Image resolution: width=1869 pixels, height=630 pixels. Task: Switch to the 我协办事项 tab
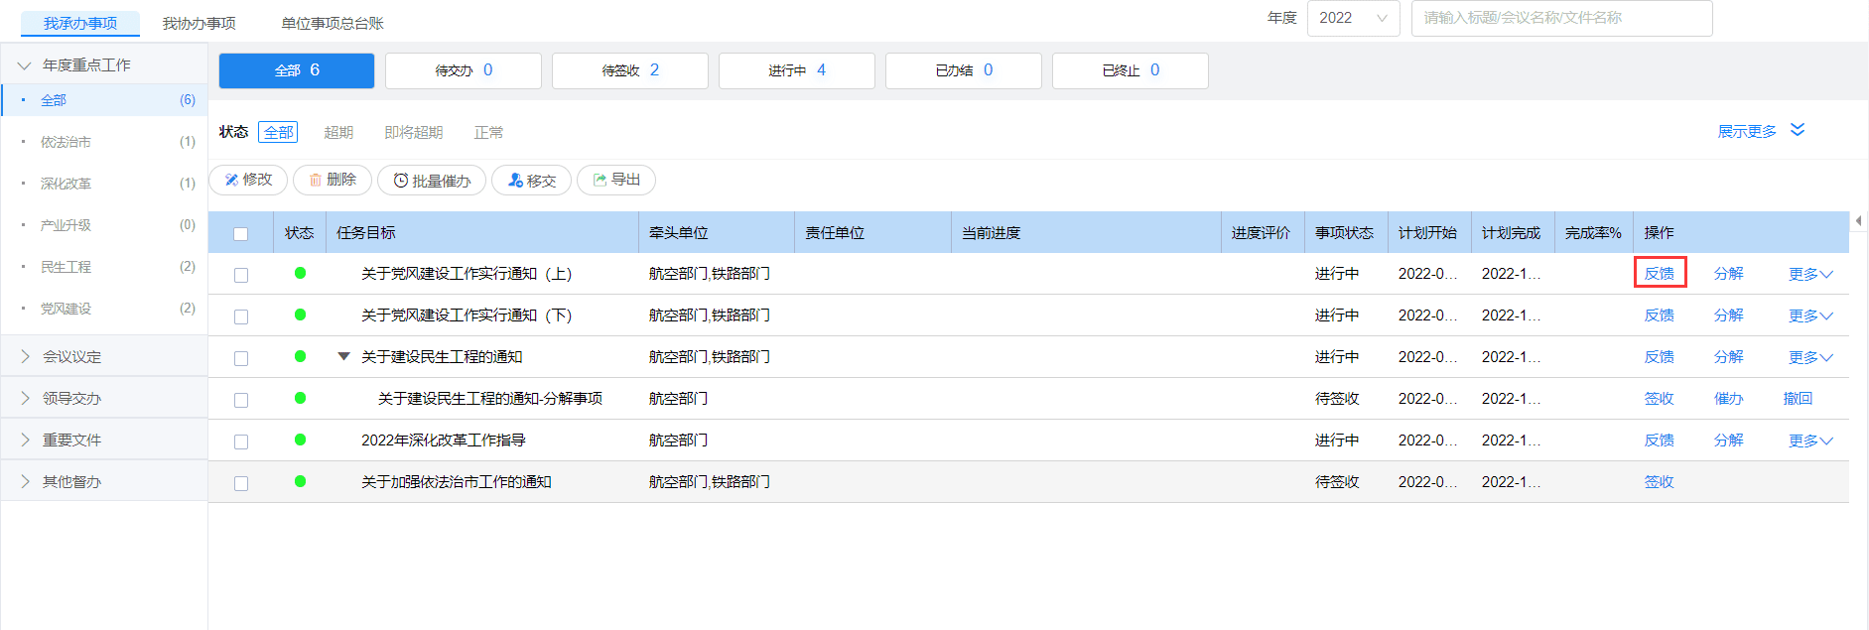pyautogui.click(x=200, y=23)
